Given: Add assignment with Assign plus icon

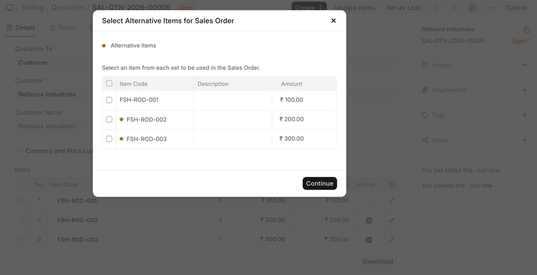Looking at the screenshot, I should tap(524, 65).
